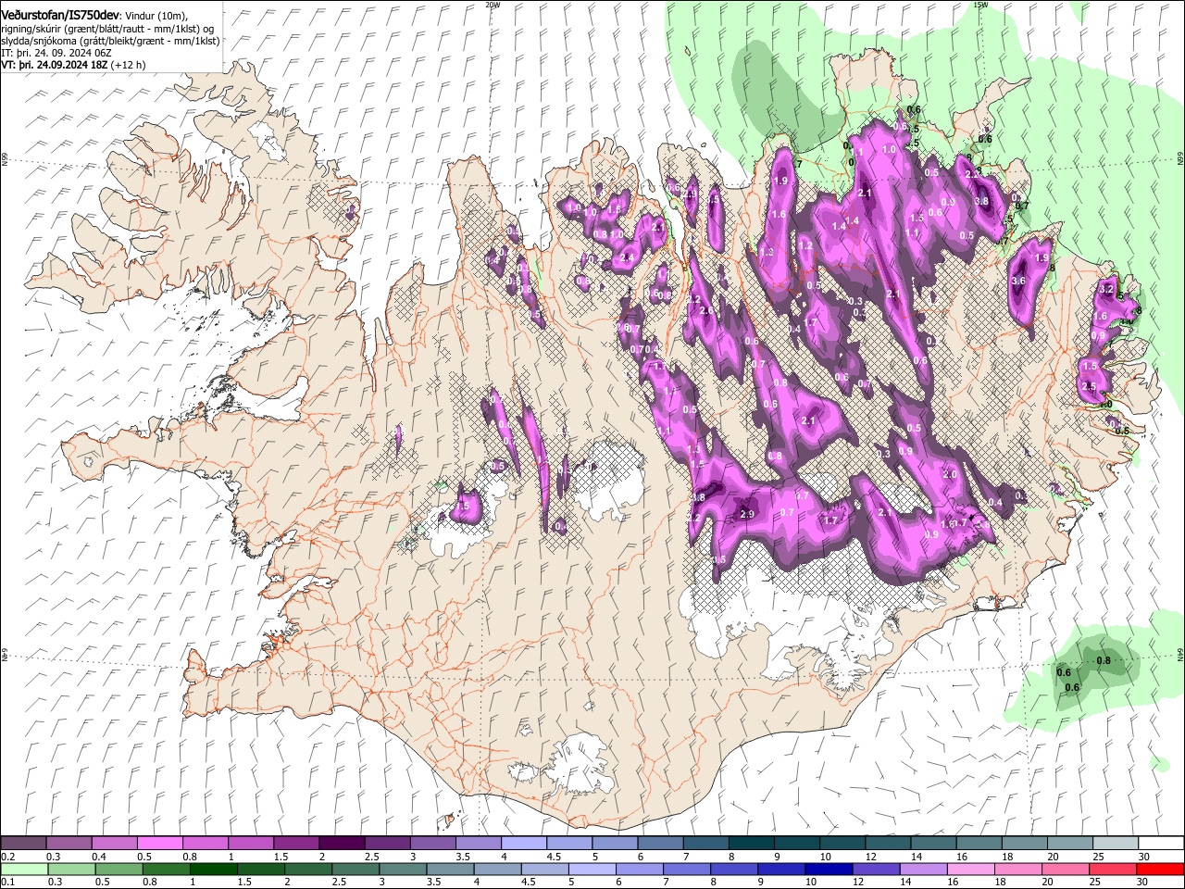1185x889 pixels.
Task: Click the '0.1' label under the lower legend
Action: 8,882
